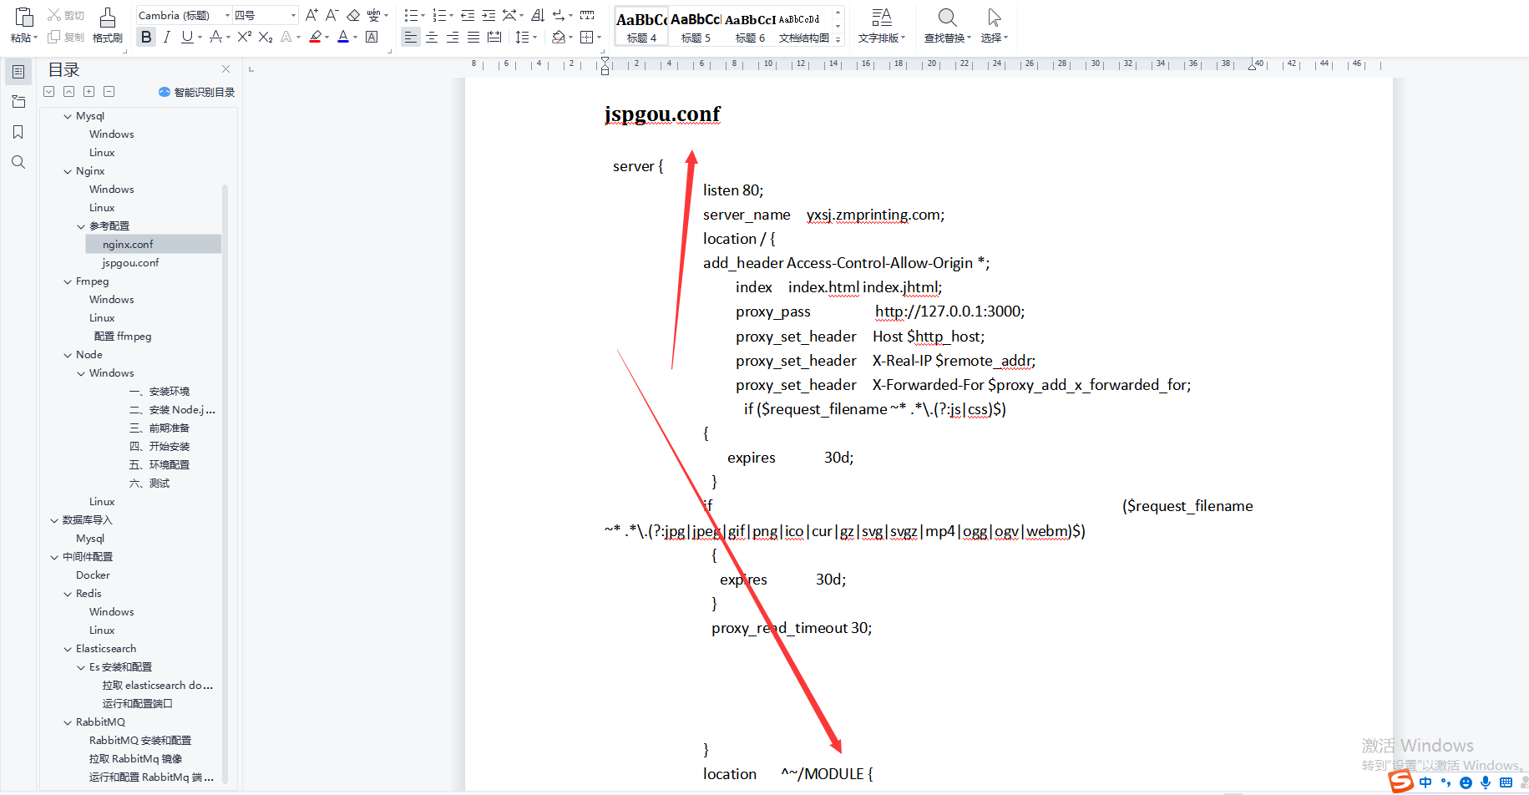Apply the 标题 5 heading style
The width and height of the screenshot is (1529, 795).
[696, 27]
